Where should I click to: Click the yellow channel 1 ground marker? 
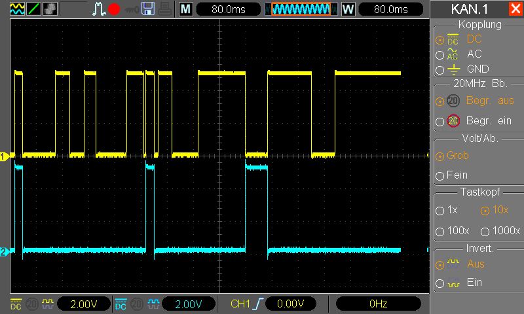click(x=5, y=156)
